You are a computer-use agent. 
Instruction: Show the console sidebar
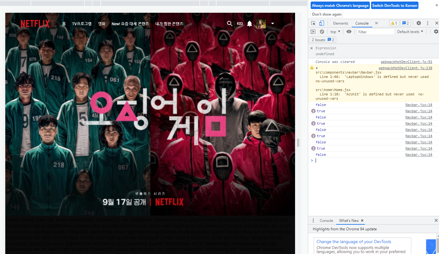[313, 32]
